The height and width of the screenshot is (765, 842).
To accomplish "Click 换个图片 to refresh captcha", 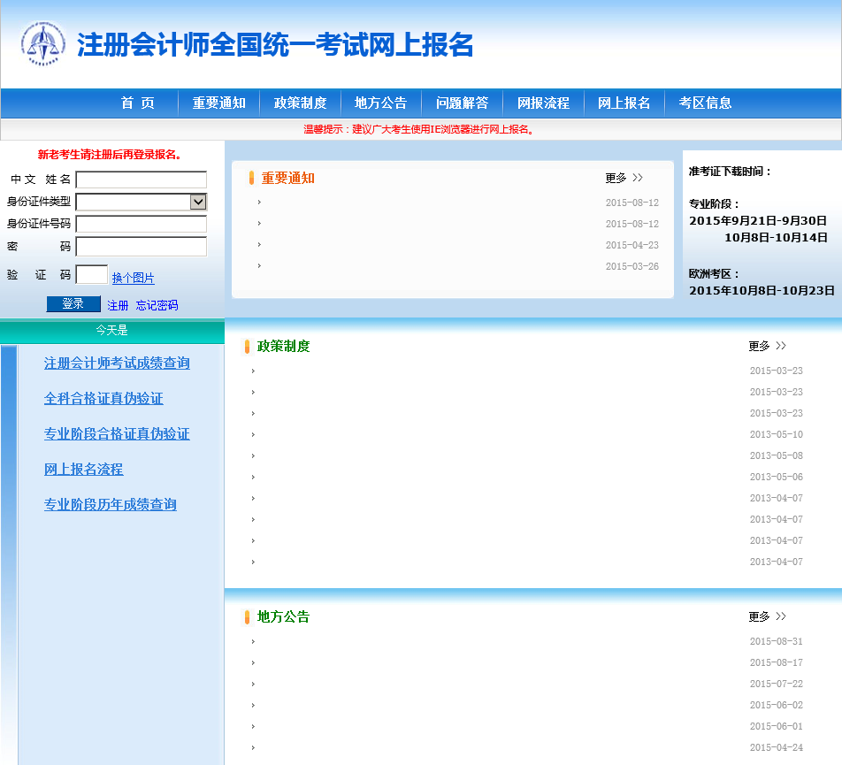I will [x=133, y=278].
